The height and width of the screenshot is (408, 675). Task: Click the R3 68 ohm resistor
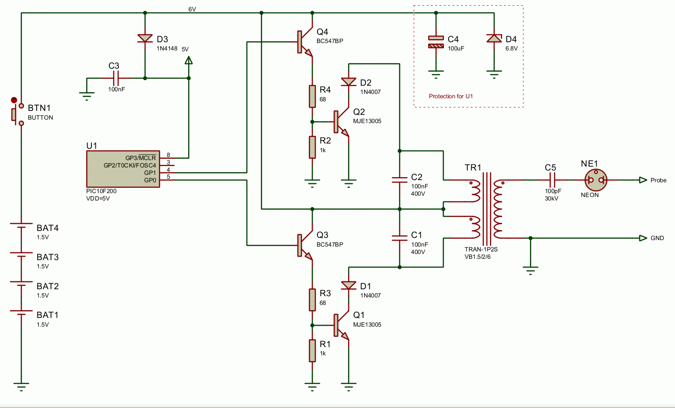312,300
